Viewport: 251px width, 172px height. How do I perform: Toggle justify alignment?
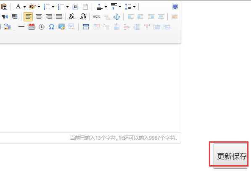pyautogui.click(x=59, y=17)
